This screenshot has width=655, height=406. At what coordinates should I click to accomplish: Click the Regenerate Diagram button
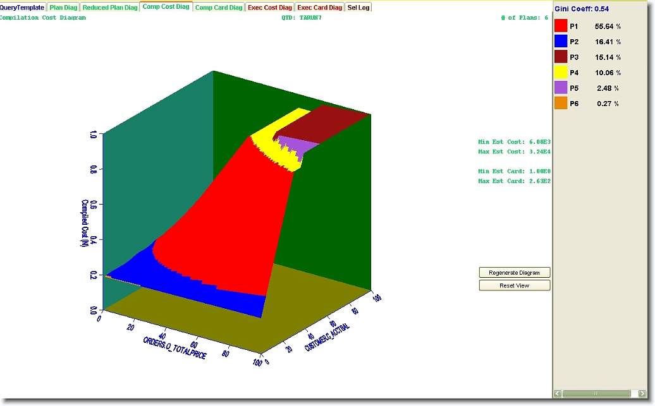[515, 273]
